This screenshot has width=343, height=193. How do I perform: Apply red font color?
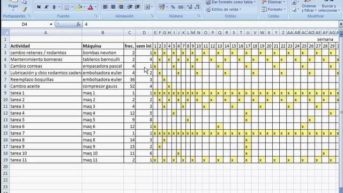coord(91,7)
